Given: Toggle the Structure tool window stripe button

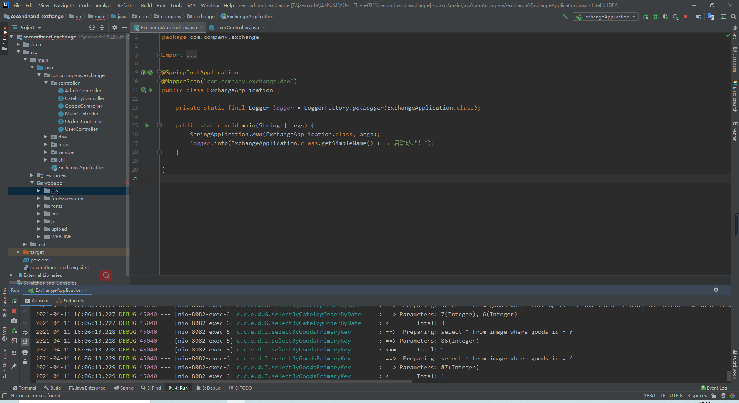Looking at the screenshot, I should coord(4,363).
